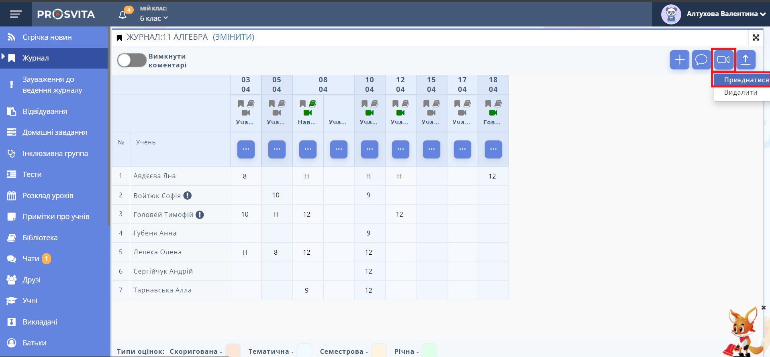Open the hamburger menu

[x=16, y=14]
